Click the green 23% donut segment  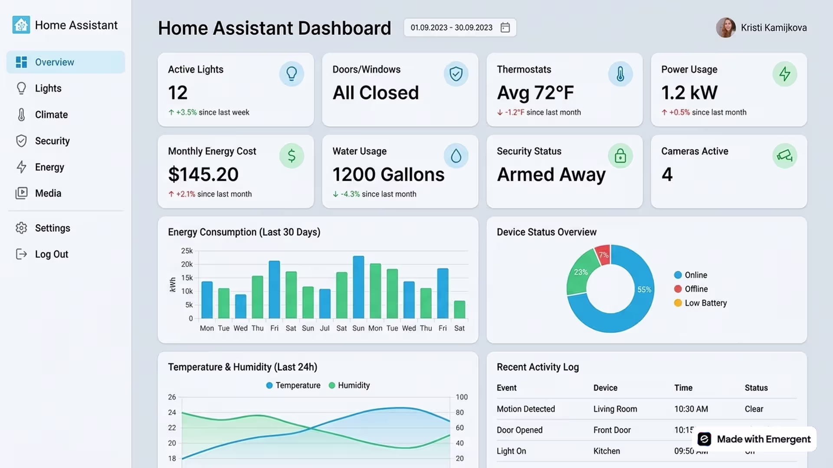point(580,272)
